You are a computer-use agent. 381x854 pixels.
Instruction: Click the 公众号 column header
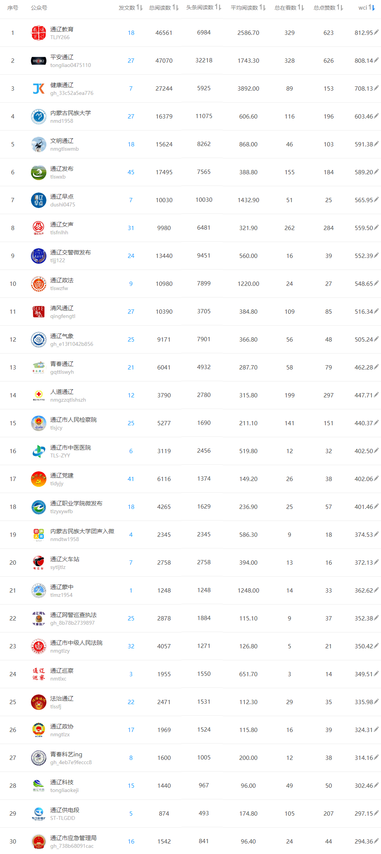[x=39, y=8]
